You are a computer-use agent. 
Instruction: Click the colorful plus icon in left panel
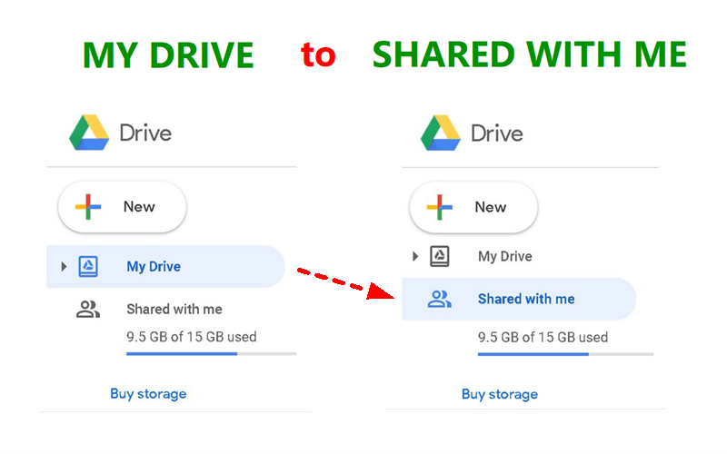(88, 207)
